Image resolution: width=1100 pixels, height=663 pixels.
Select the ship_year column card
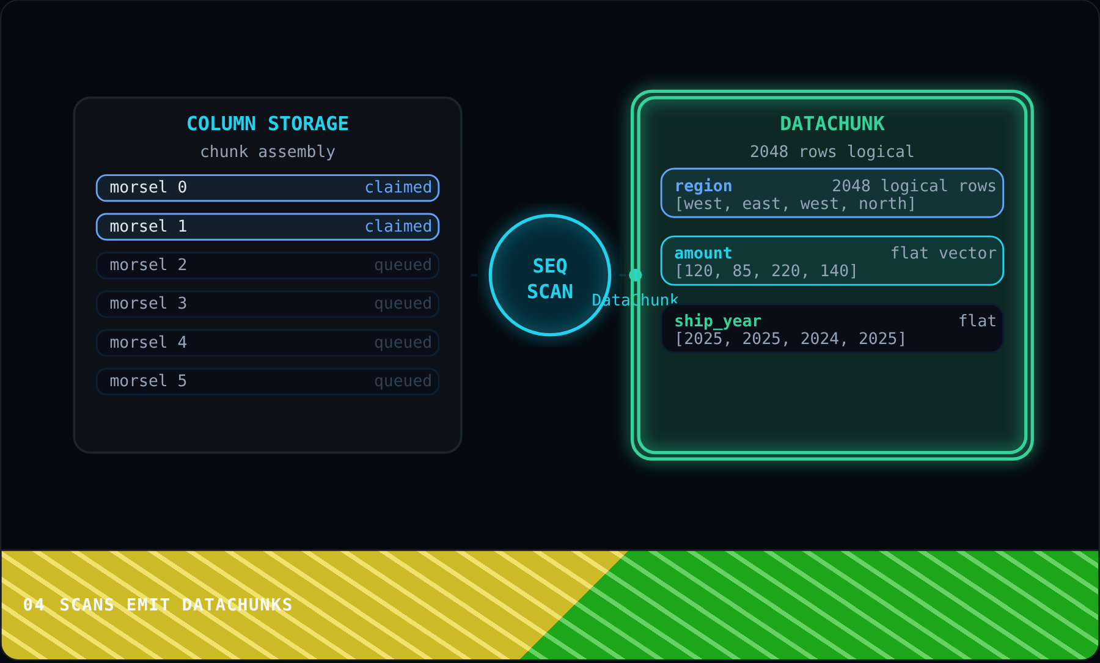click(832, 329)
